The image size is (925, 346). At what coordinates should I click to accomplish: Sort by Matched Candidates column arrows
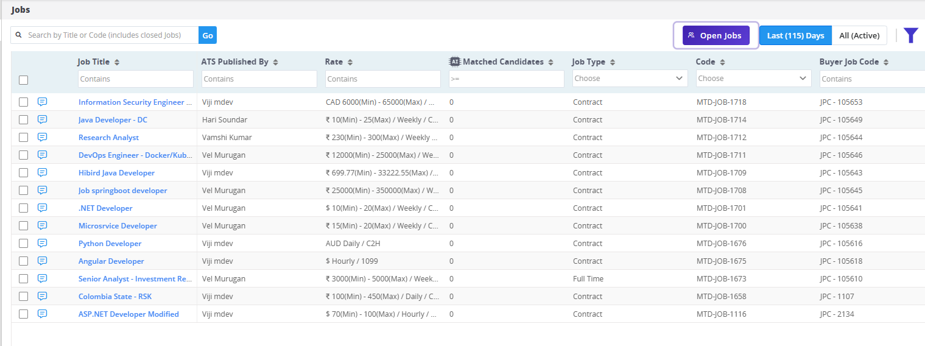(550, 62)
